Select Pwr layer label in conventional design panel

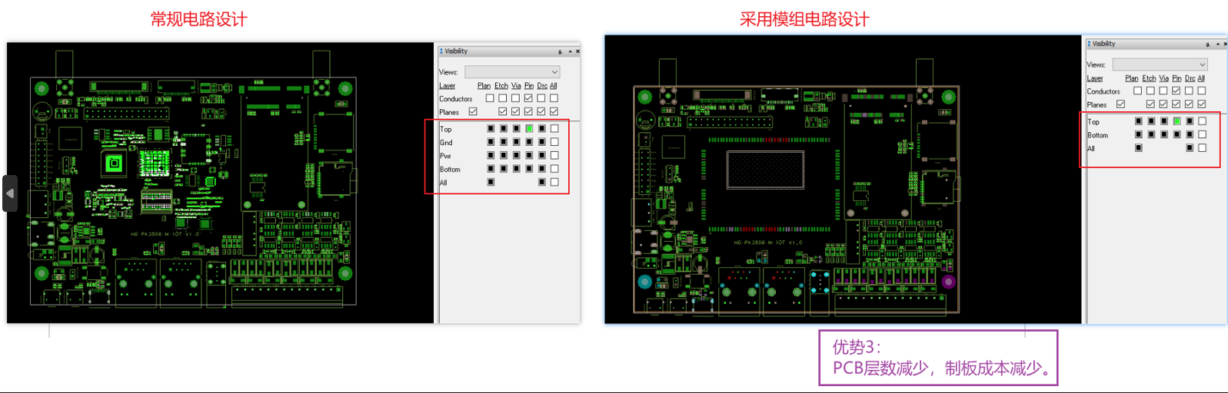(445, 156)
